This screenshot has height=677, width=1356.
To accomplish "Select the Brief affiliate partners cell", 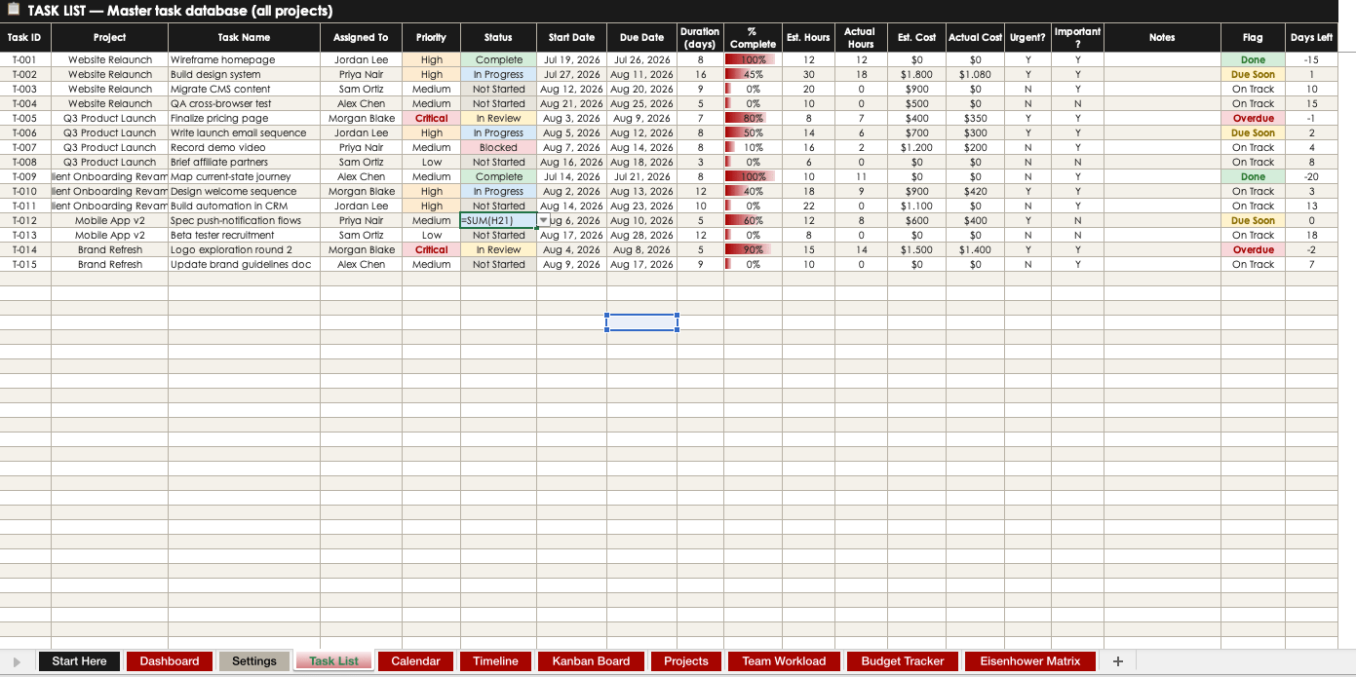I will point(244,163).
